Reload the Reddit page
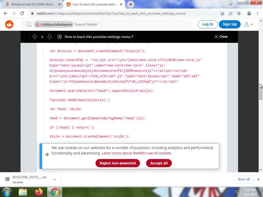Image resolution: width=263 pixels, height=197 pixels. (x=22, y=13)
